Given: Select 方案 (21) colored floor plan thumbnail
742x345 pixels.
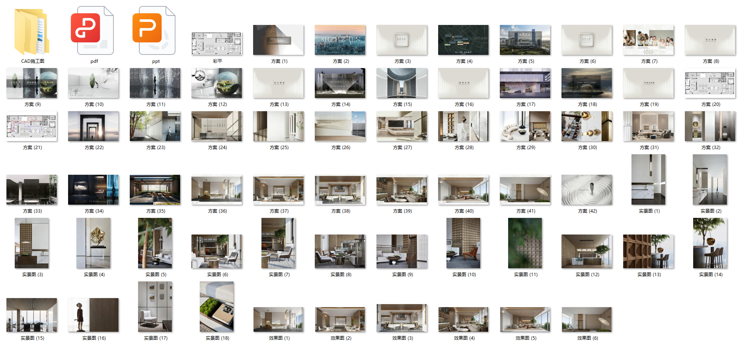Looking at the screenshot, I should click(x=32, y=126).
